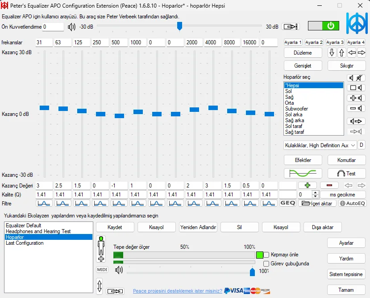Select Ayarla 4 preset button
The image size is (370, 298).
(356, 43)
